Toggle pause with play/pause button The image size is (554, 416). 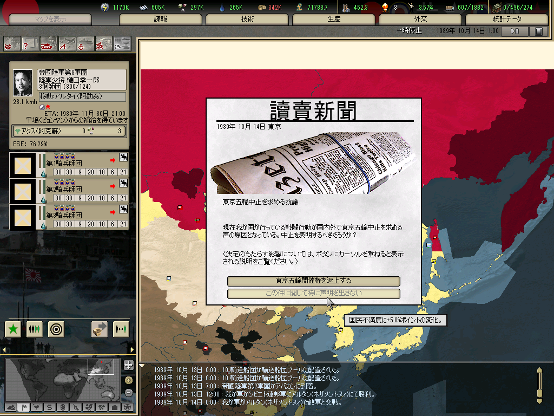[x=515, y=31]
